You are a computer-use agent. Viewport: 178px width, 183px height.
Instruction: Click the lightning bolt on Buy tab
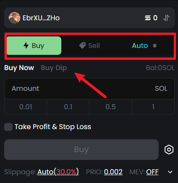pos(26,46)
